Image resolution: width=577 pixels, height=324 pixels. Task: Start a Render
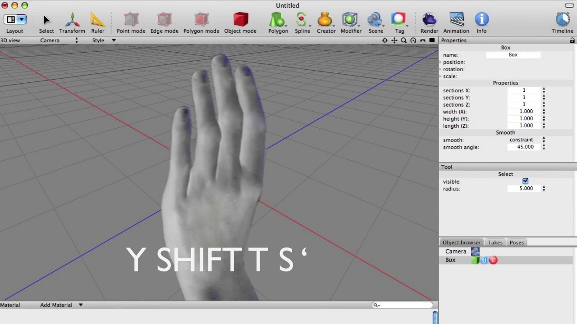click(429, 22)
